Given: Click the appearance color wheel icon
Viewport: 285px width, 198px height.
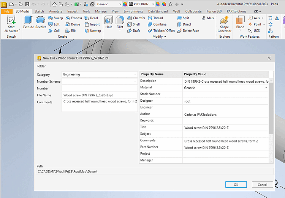Looking at the screenshot, I should (x=125, y=4).
